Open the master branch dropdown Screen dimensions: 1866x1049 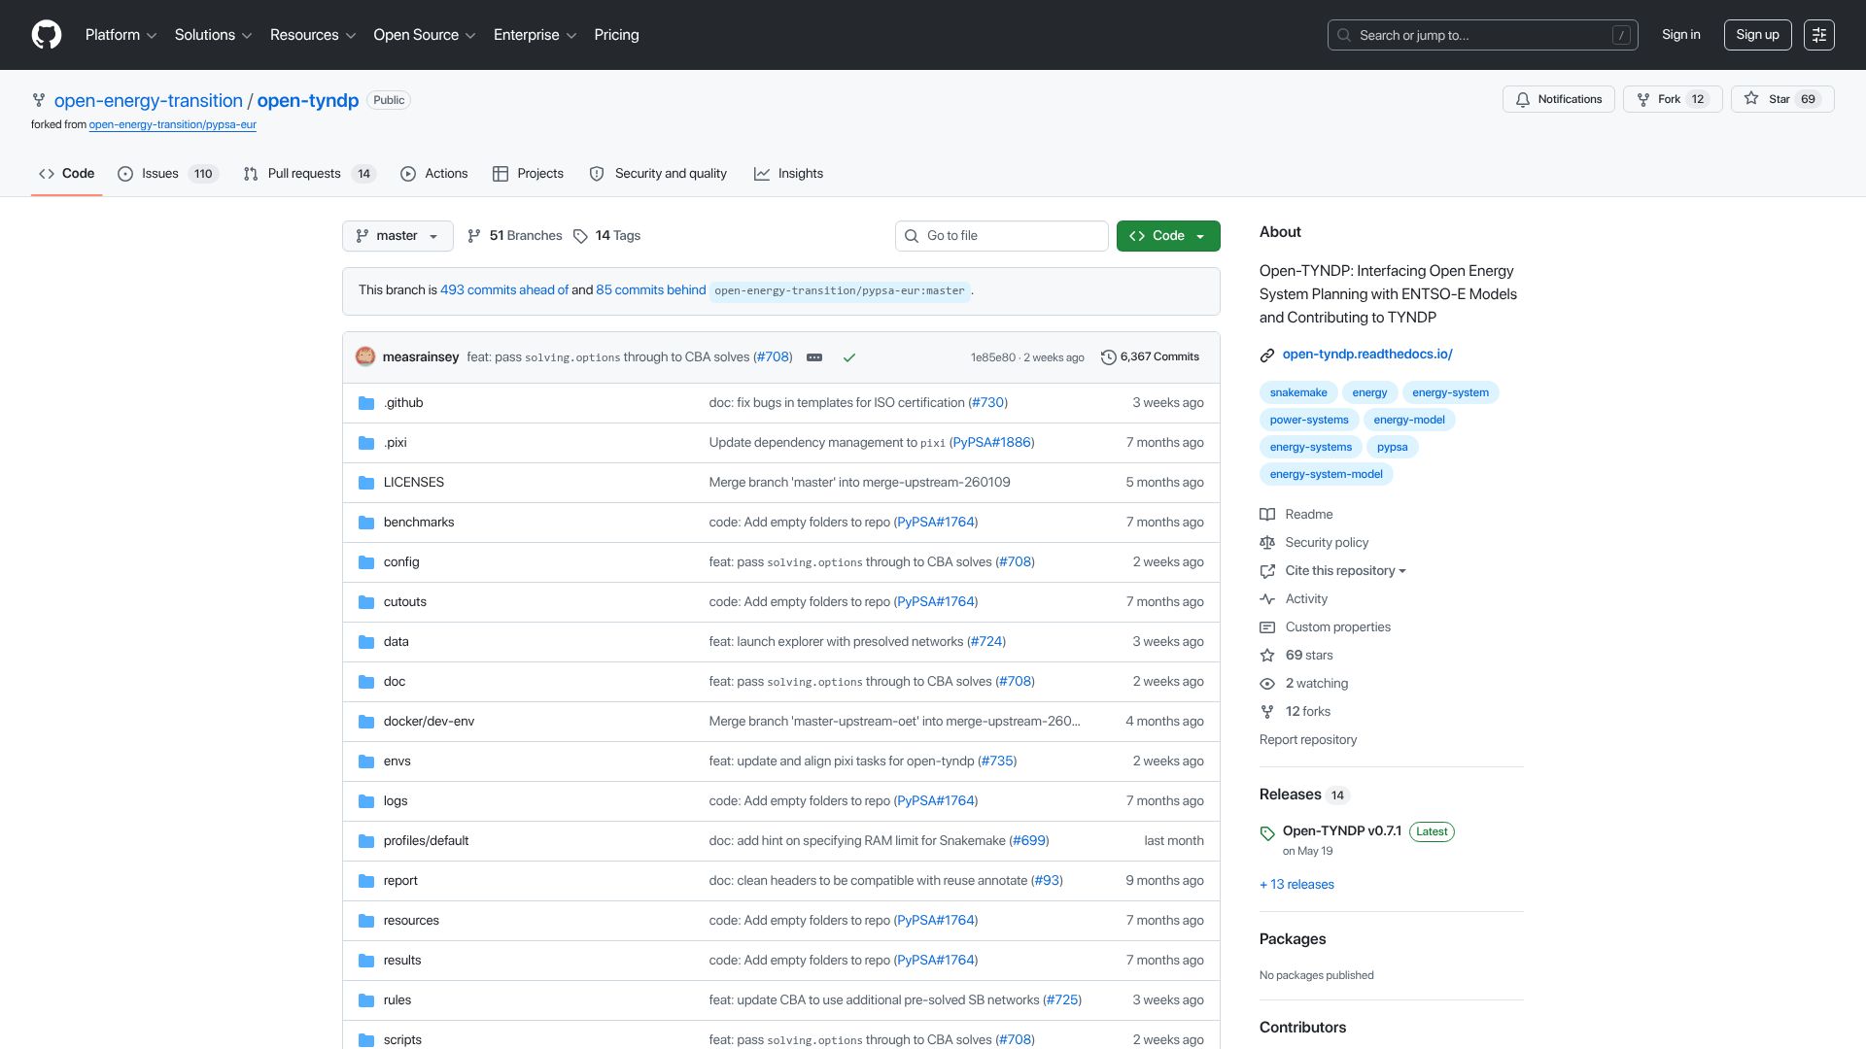(x=397, y=236)
